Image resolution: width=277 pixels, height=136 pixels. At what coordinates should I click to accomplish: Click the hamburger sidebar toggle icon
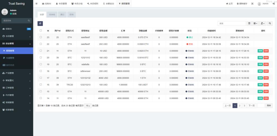click(x=37, y=4)
